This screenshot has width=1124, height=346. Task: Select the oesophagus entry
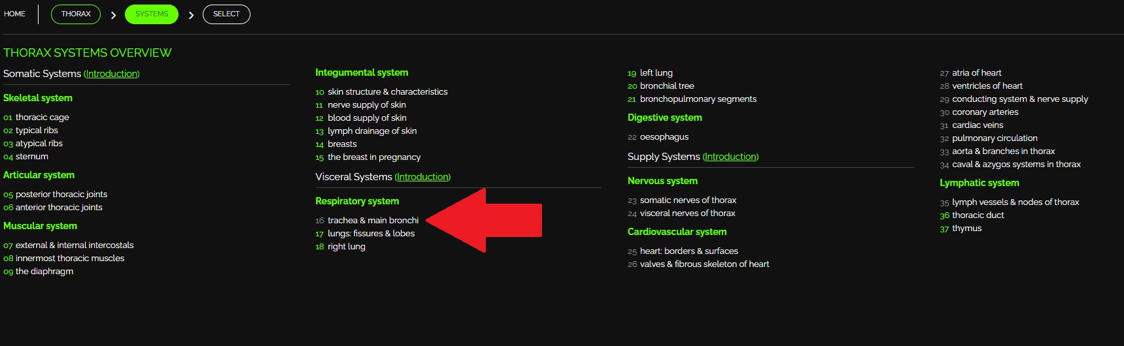664,137
